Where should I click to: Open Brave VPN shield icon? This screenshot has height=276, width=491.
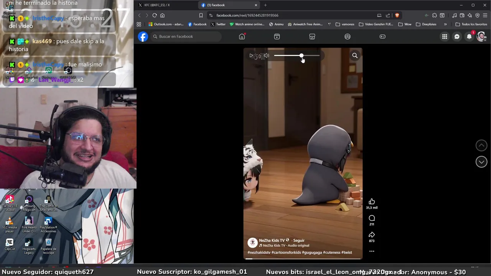478,15
